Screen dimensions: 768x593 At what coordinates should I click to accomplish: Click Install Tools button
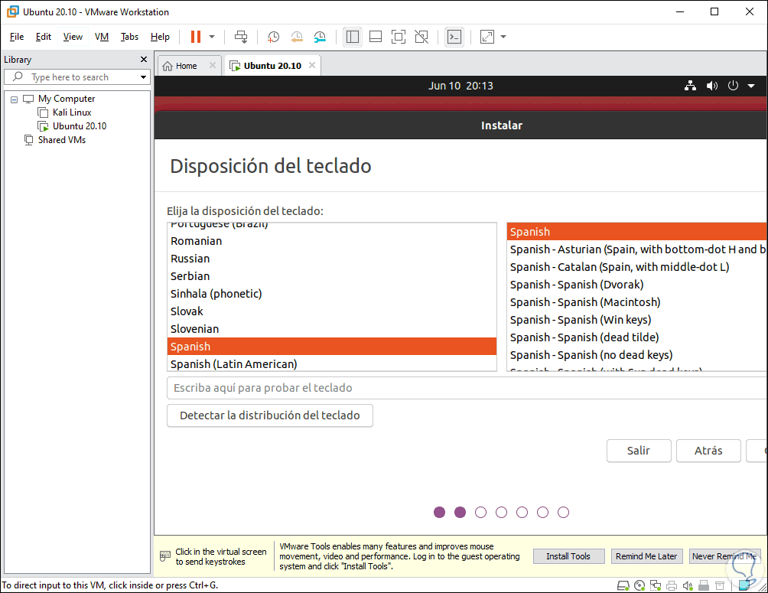pos(568,556)
